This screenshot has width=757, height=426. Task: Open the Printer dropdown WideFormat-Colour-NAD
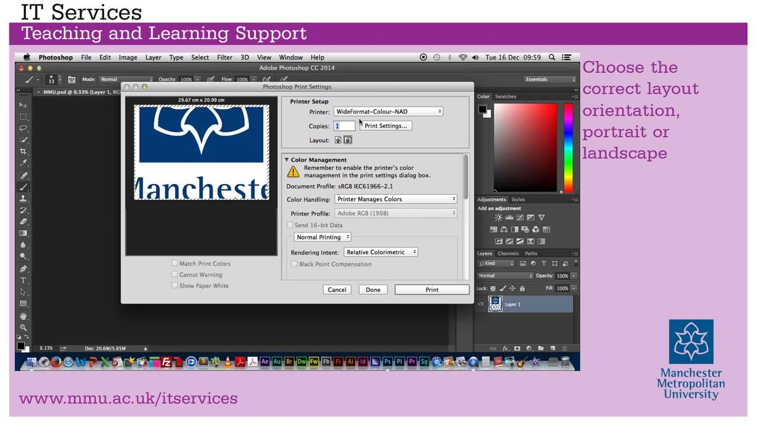coord(388,111)
